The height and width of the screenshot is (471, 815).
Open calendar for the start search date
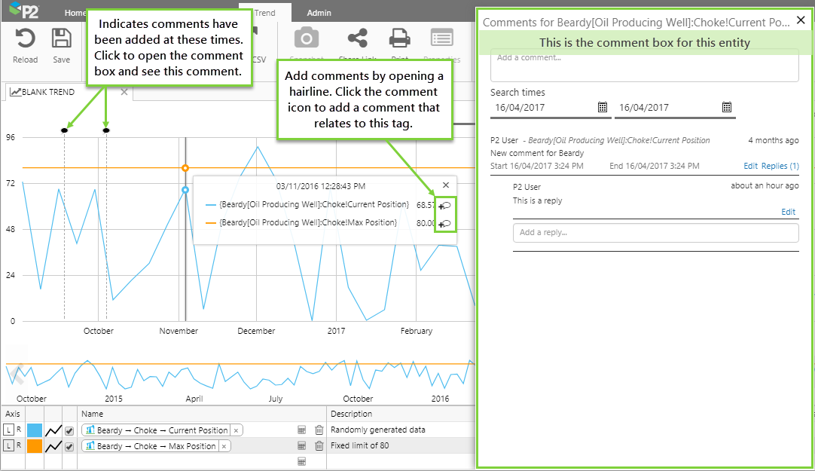(603, 107)
